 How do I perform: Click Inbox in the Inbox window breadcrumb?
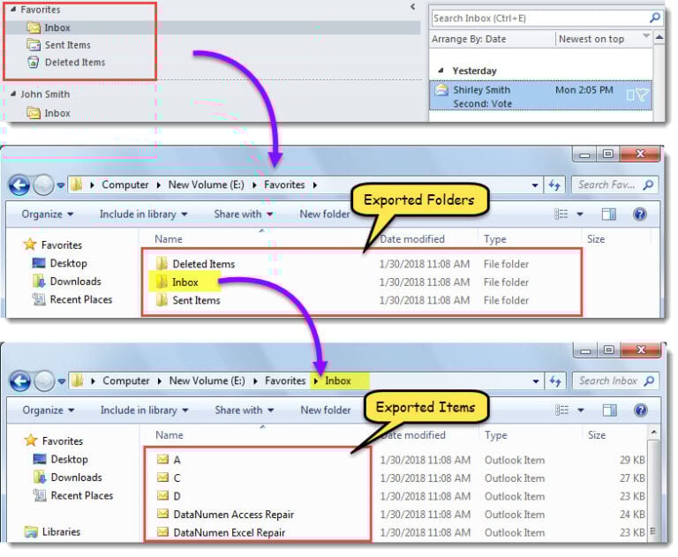[x=338, y=380]
